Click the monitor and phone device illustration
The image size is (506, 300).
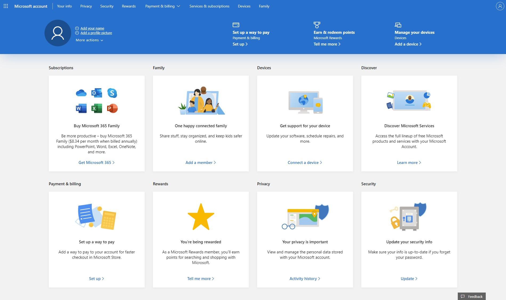[305, 102]
